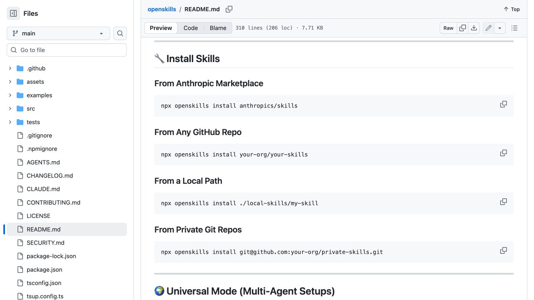Copy the private-skills.git install command

pos(504,250)
